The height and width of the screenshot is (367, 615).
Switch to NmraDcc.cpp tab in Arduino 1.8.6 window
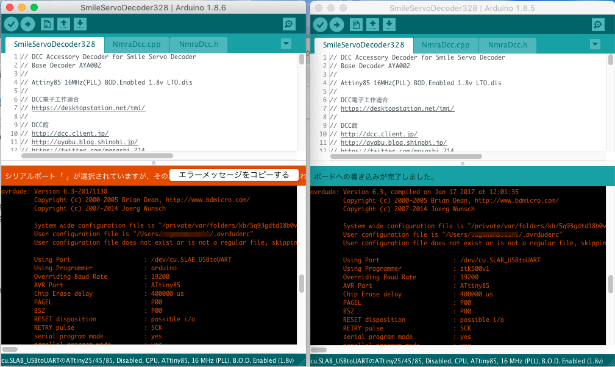tap(137, 44)
